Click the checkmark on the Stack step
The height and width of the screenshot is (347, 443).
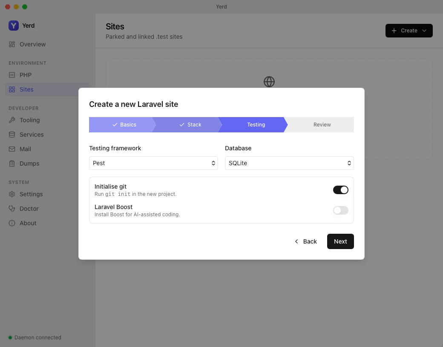point(182,125)
